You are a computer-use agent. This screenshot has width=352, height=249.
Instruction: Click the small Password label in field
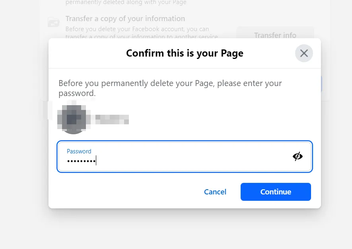pos(79,151)
